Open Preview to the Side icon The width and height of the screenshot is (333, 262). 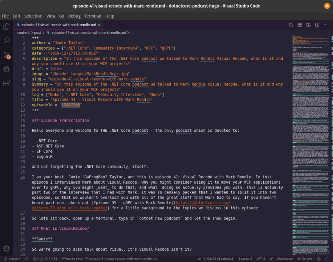[308, 25]
